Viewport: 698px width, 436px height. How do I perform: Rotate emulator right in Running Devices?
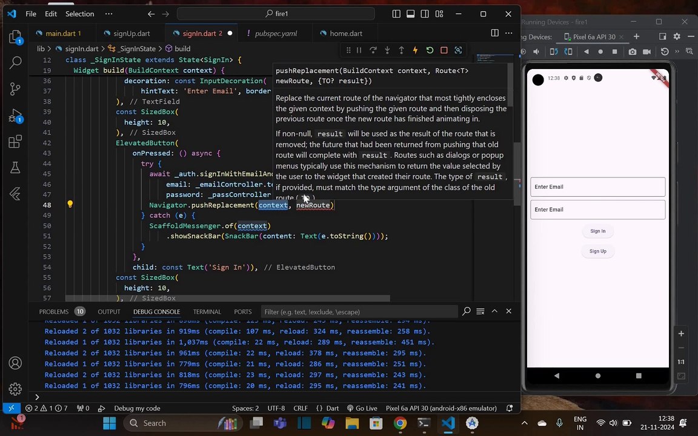pos(568,51)
